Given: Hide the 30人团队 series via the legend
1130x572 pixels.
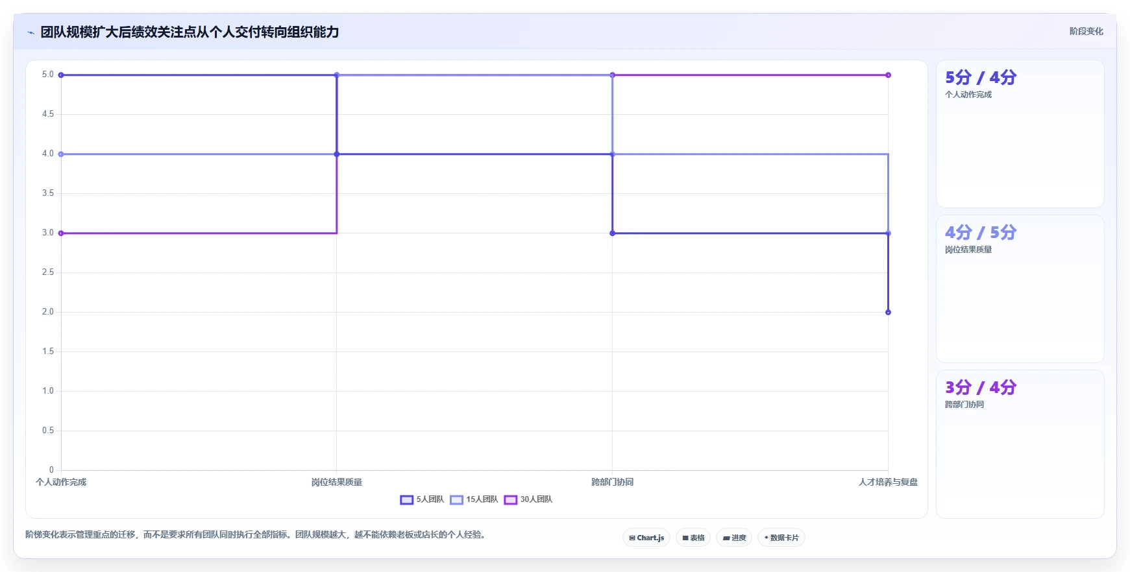Looking at the screenshot, I should coord(528,499).
